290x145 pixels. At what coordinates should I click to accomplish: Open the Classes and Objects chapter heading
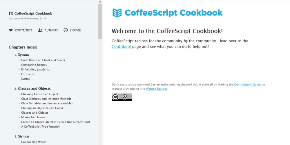[34, 88]
